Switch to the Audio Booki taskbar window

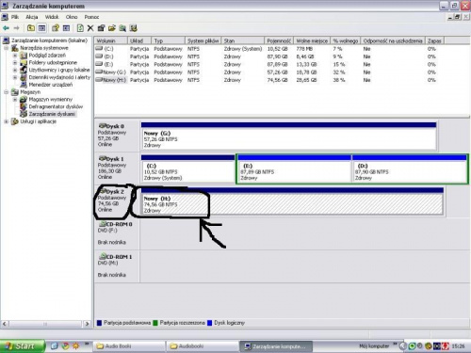coord(129,346)
